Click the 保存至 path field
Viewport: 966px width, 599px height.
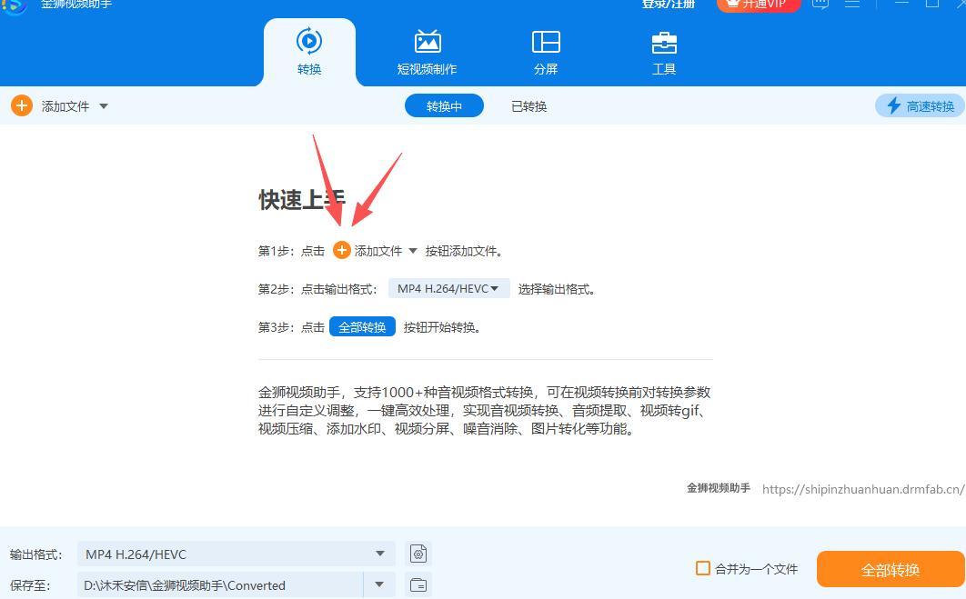click(220, 584)
